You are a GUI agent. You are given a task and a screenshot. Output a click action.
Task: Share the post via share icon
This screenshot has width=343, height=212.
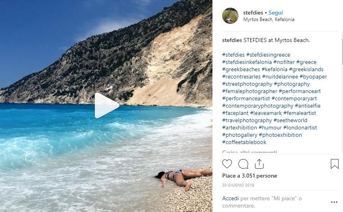(259, 164)
